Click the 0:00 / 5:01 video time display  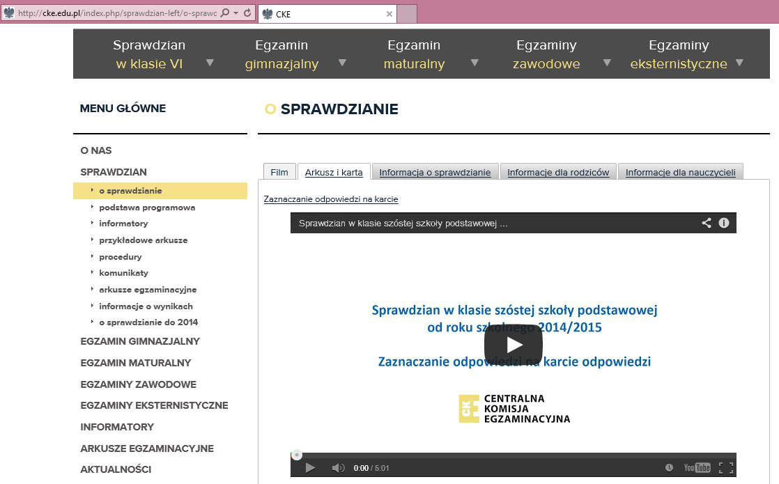click(371, 468)
